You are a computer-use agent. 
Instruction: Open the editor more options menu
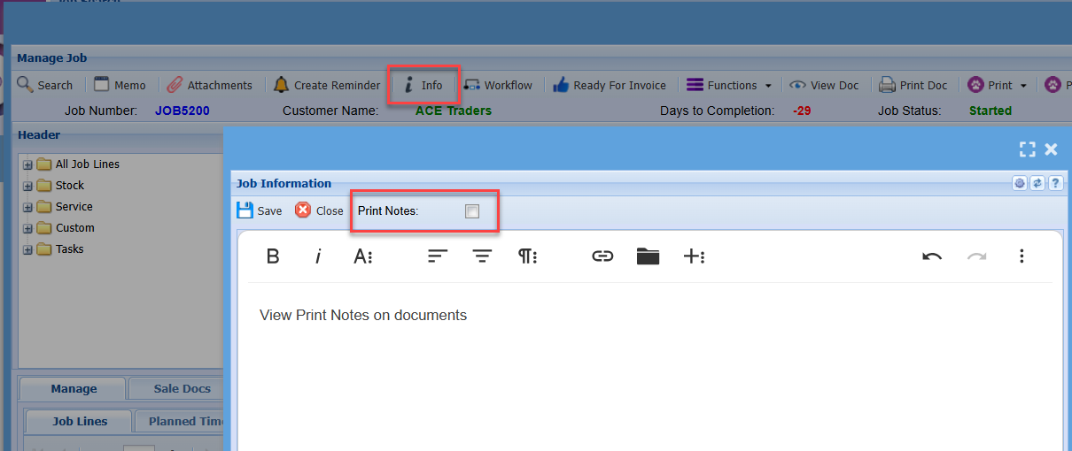1022,256
